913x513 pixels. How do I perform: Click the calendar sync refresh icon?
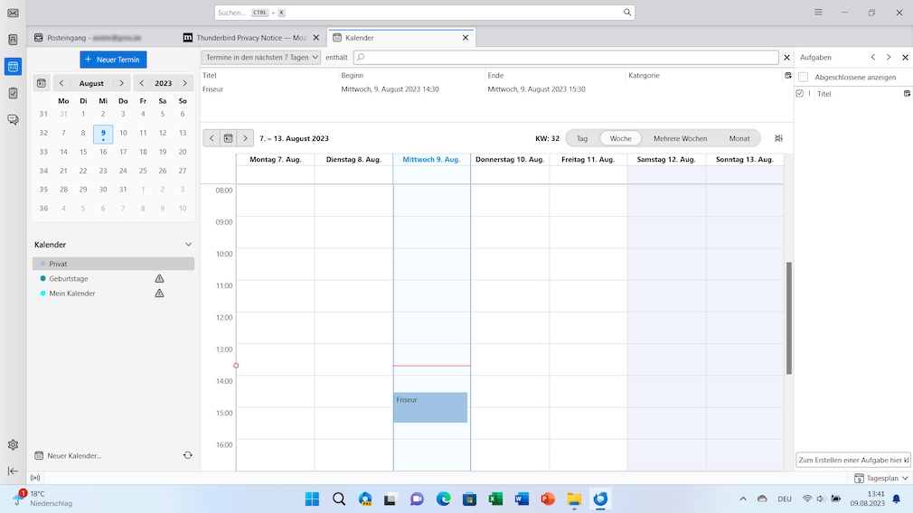pyautogui.click(x=187, y=455)
